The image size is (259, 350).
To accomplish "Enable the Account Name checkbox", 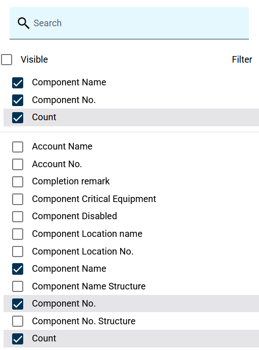I will click(18, 147).
